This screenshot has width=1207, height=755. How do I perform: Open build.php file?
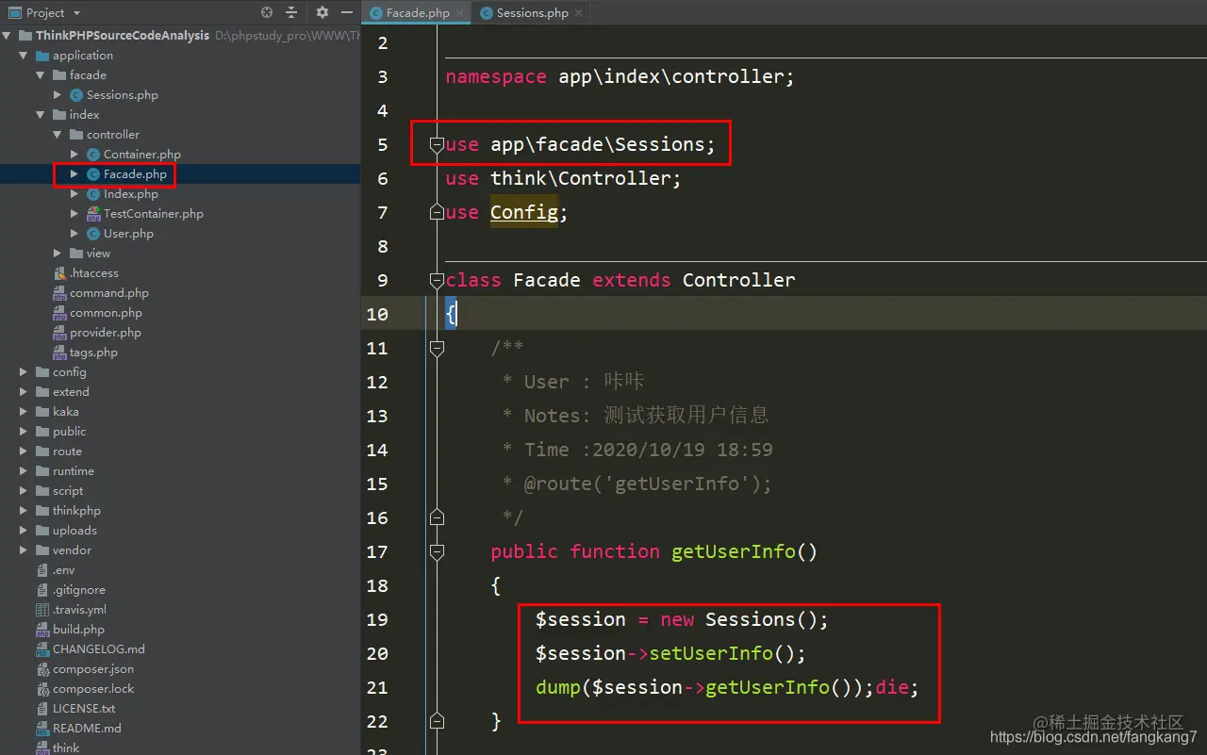[78, 630]
